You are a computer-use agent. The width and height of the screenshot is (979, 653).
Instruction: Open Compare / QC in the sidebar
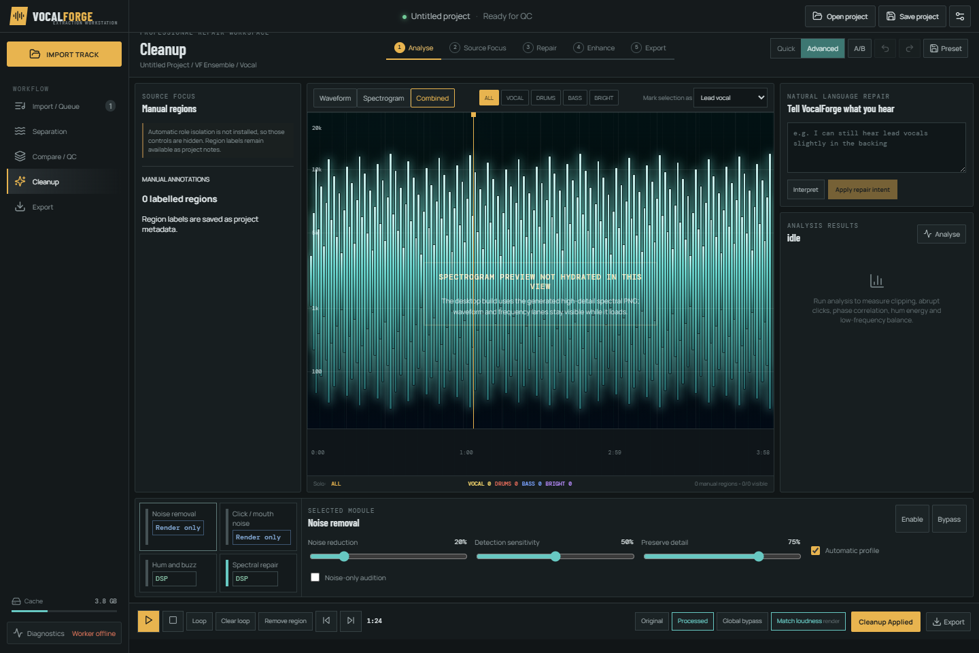(x=65, y=156)
